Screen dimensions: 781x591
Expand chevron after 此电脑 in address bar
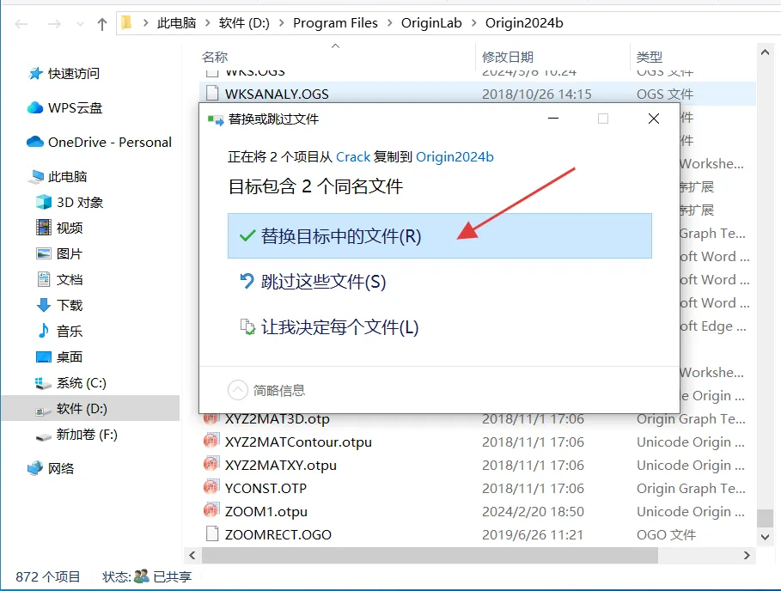[207, 23]
